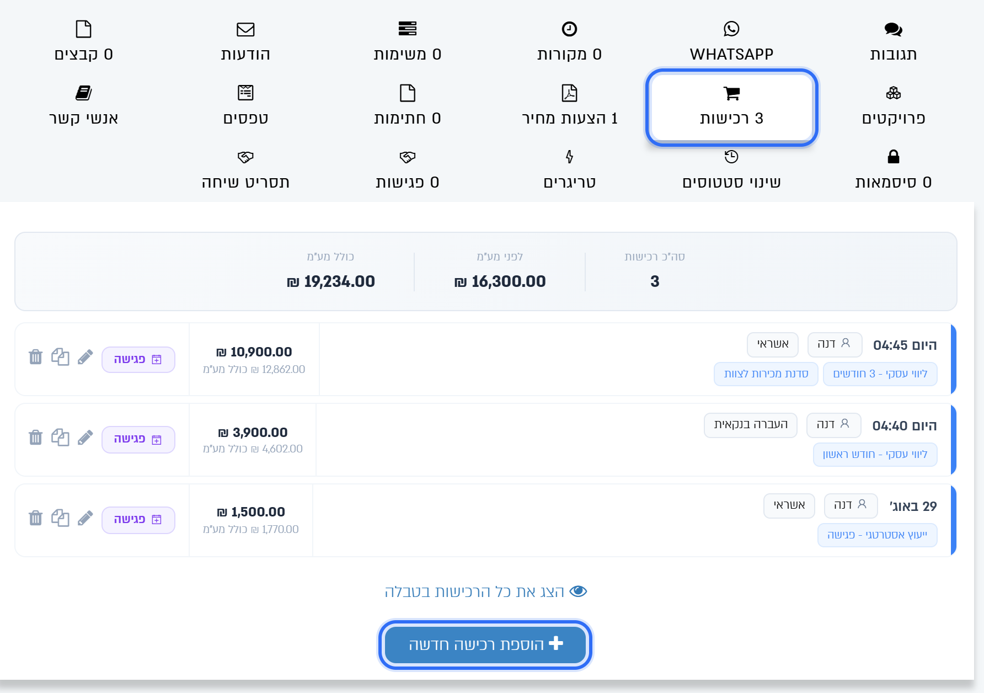Screen dimensions: 984x693
Task: Delete the ₪10,900.00 purchase with trash icon
Action: point(35,357)
